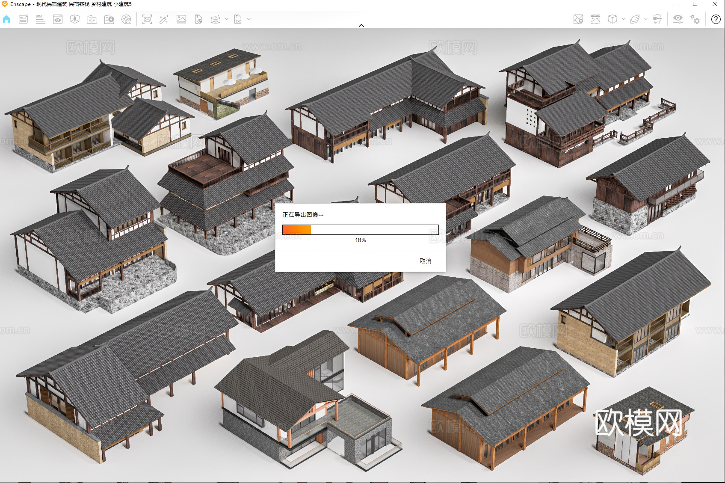Open the Video Editor film reel

pos(126,19)
